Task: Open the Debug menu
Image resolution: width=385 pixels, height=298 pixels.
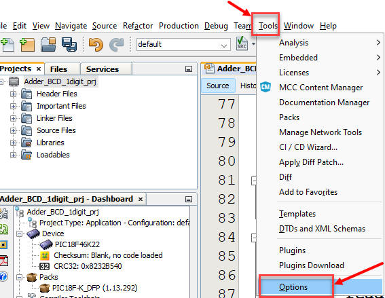Action: pos(216,26)
